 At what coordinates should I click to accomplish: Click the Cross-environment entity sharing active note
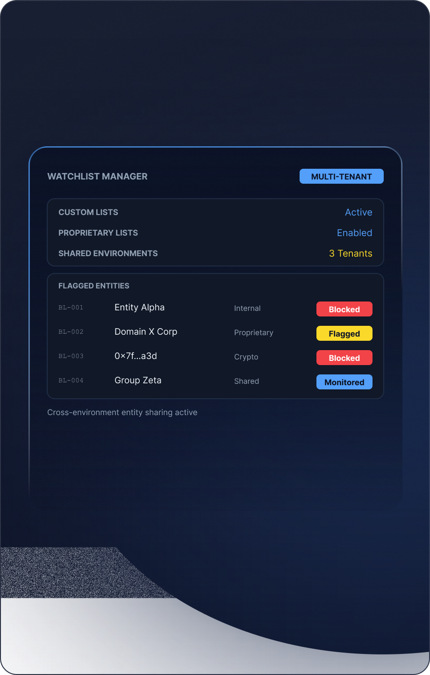coord(122,412)
